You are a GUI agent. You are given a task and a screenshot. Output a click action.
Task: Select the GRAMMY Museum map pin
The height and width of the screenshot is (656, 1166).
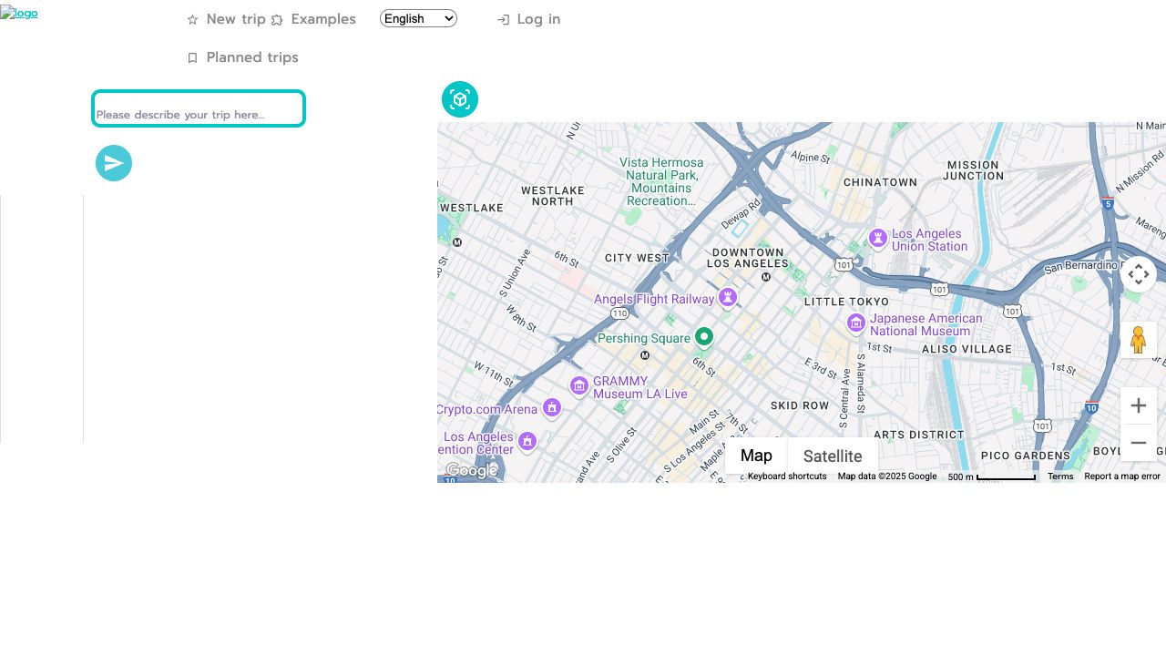pos(579,386)
